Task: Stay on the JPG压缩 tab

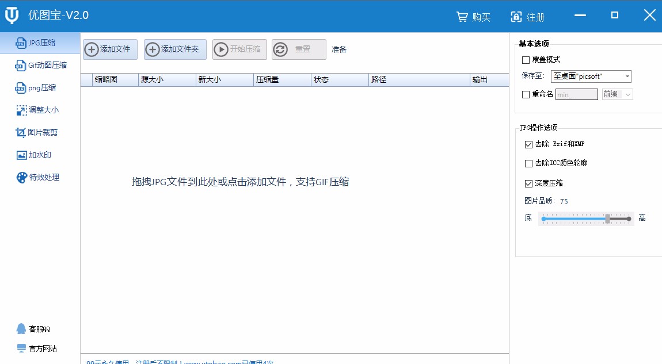Action: click(40, 42)
